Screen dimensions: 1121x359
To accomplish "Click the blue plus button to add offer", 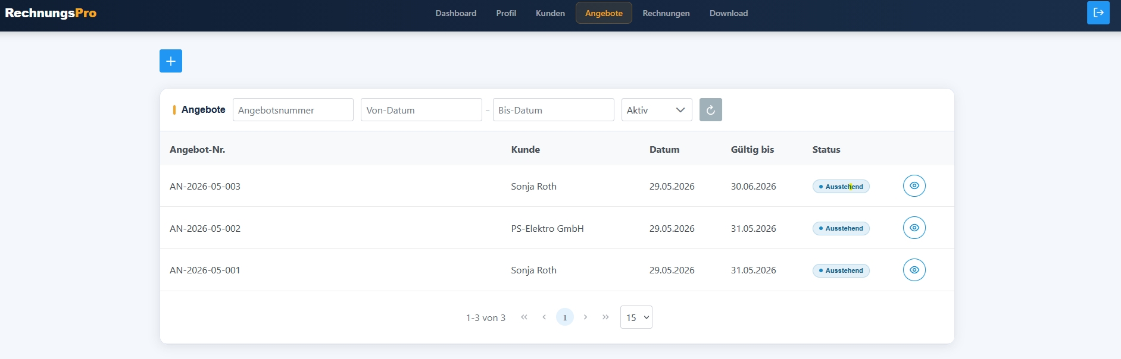I will click(171, 61).
